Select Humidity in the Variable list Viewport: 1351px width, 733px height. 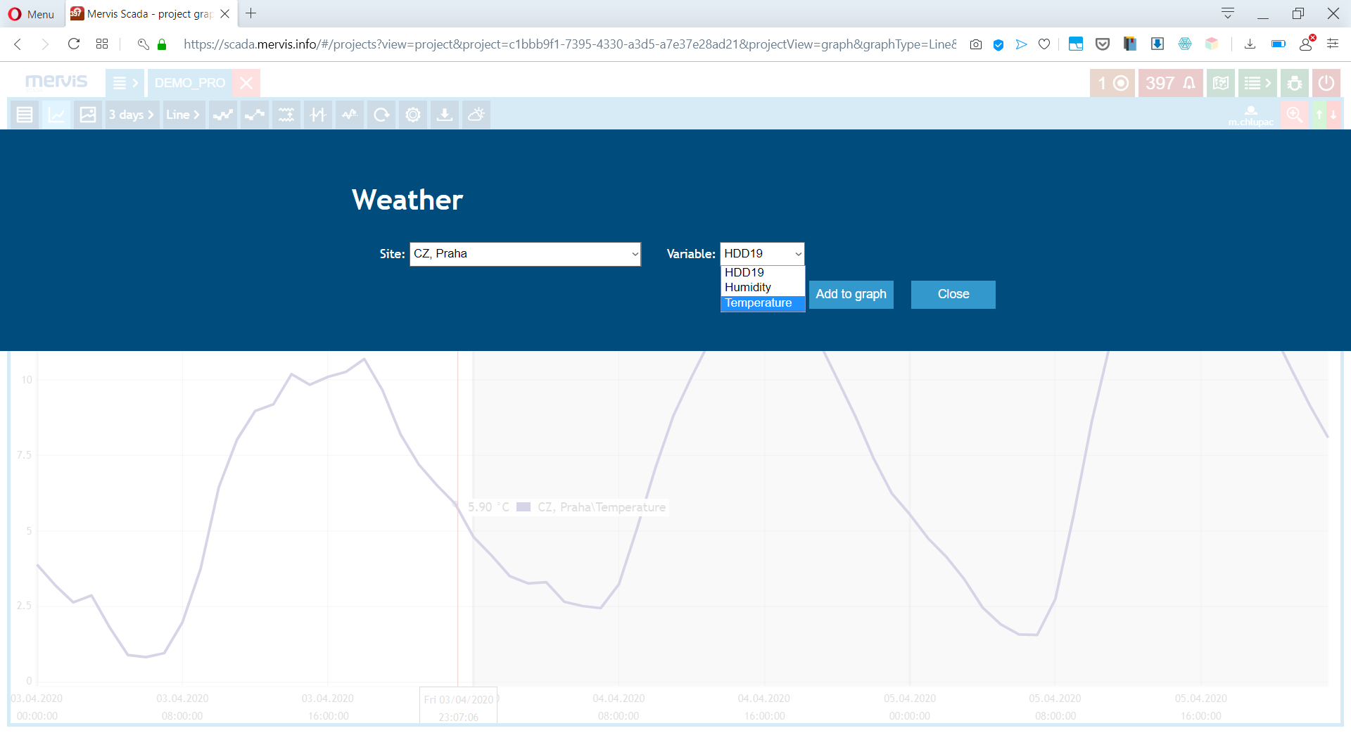[747, 287]
